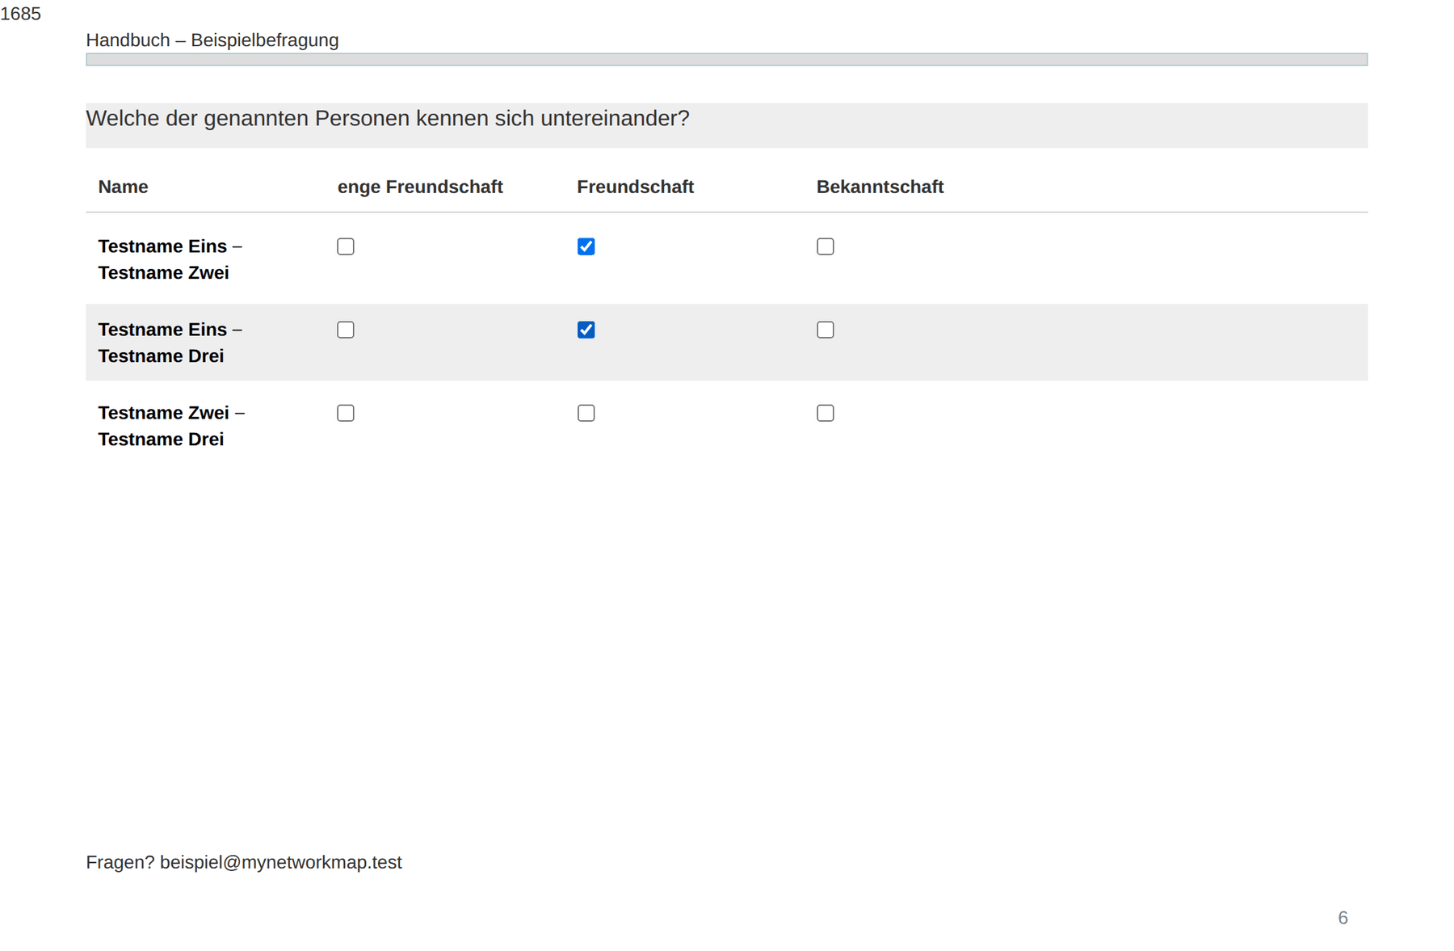Click the number 1685 in the corner

click(20, 14)
